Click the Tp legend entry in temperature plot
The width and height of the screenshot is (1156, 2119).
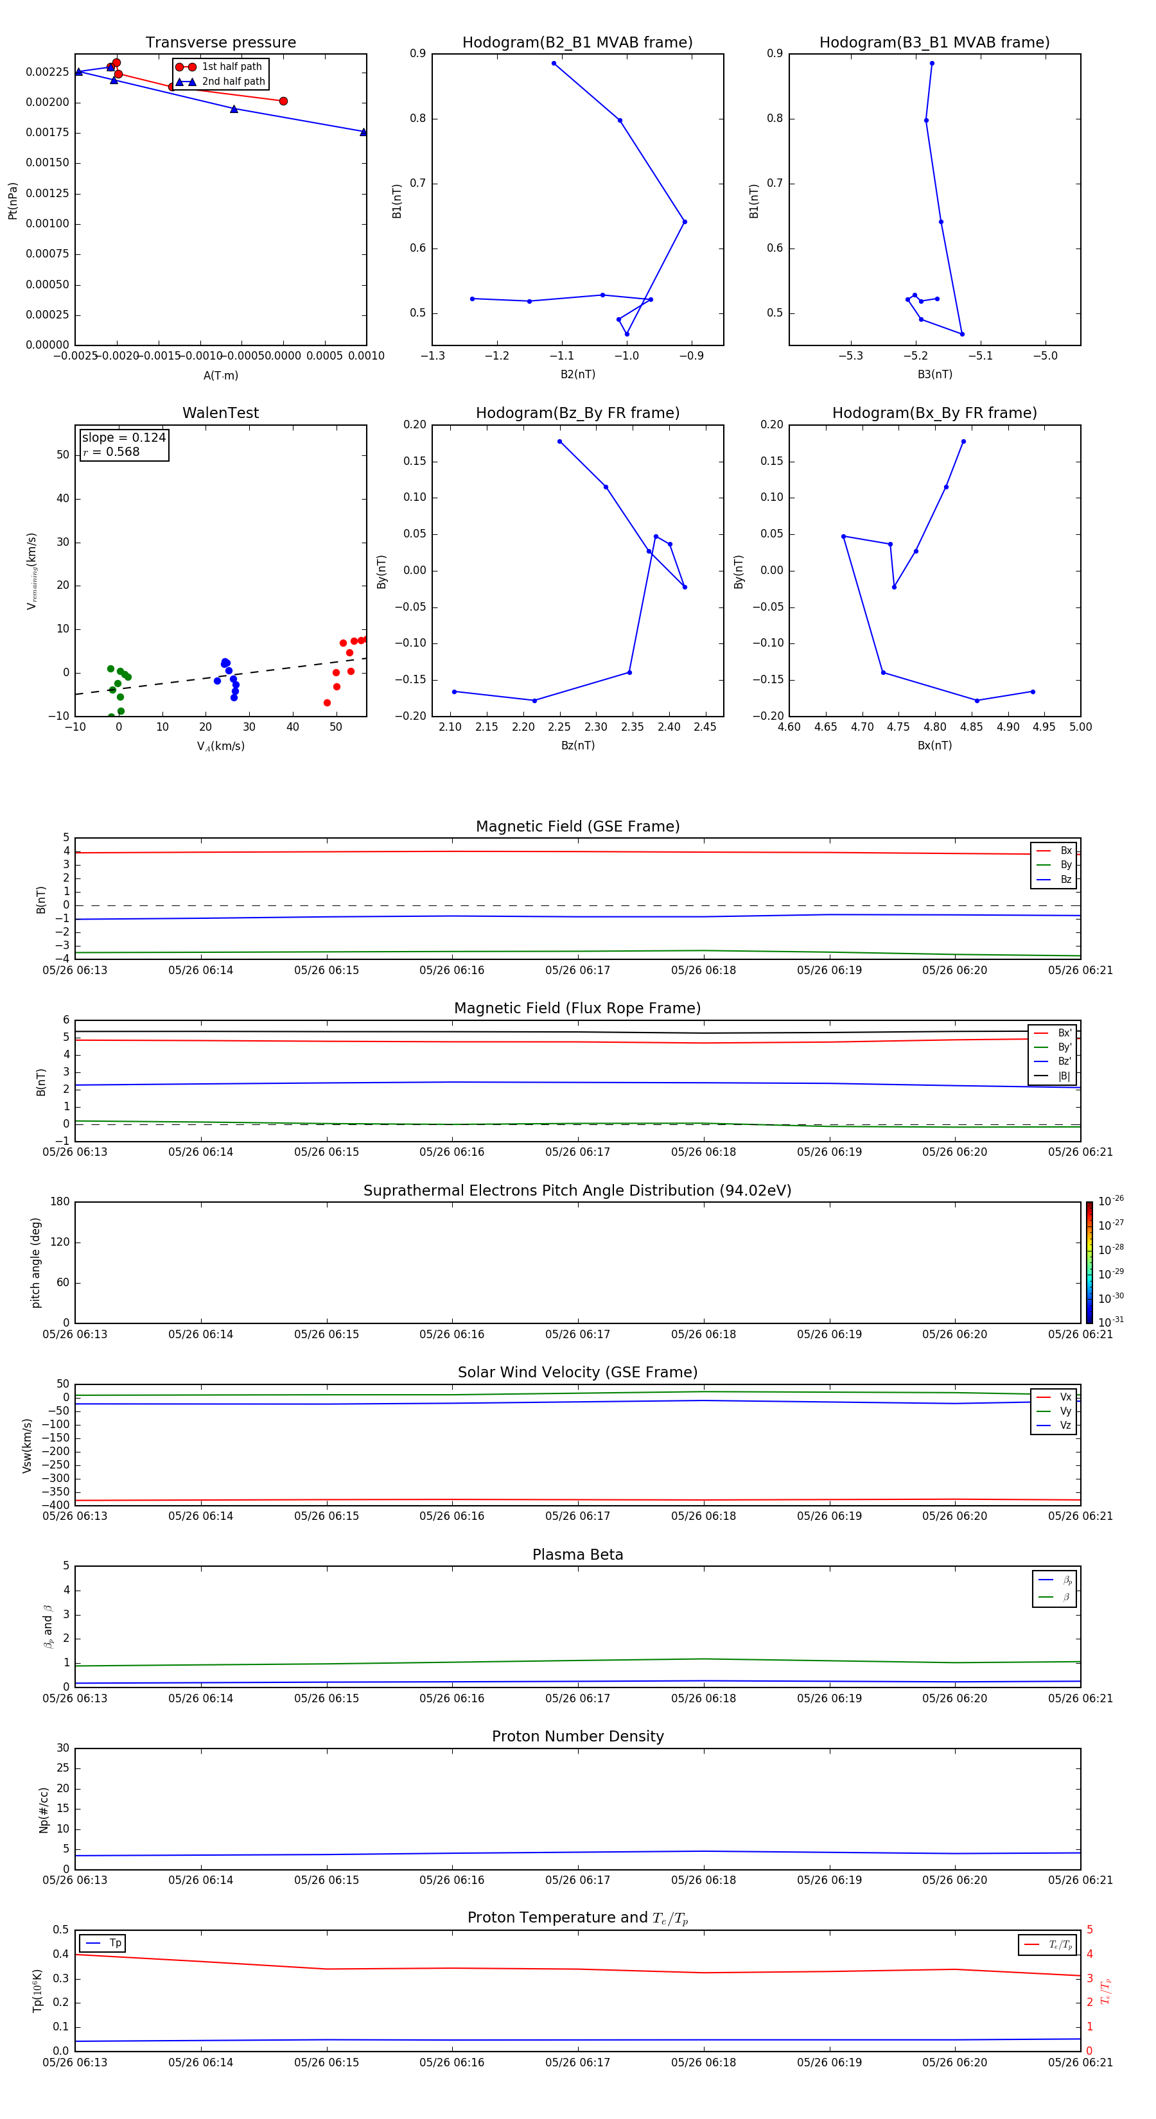(x=103, y=1943)
